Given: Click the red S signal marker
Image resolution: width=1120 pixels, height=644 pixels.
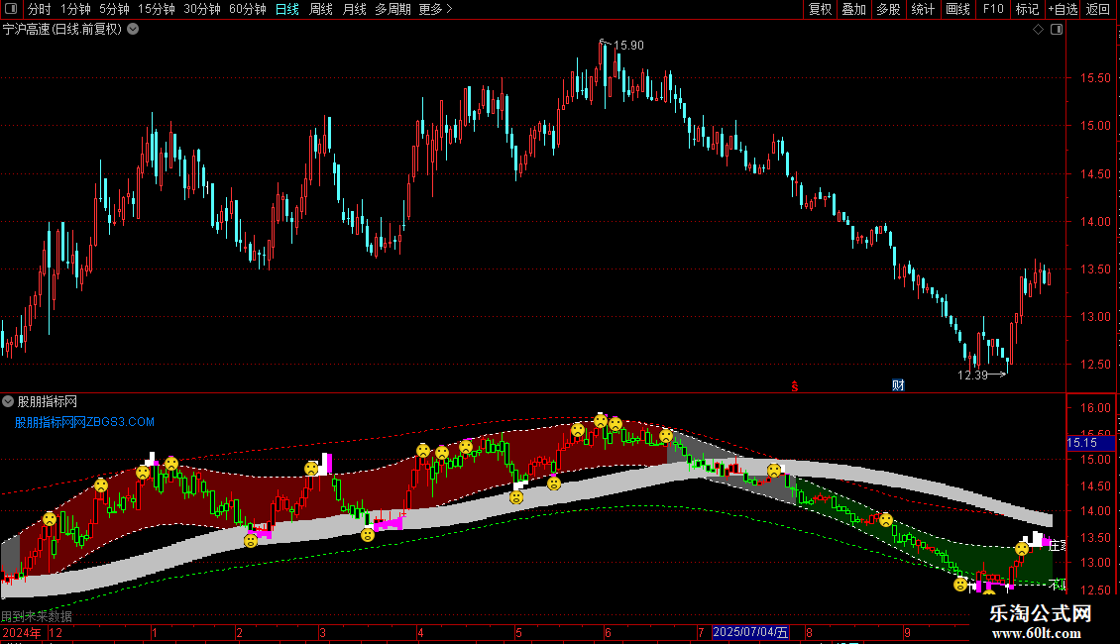Looking at the screenshot, I should click(794, 386).
